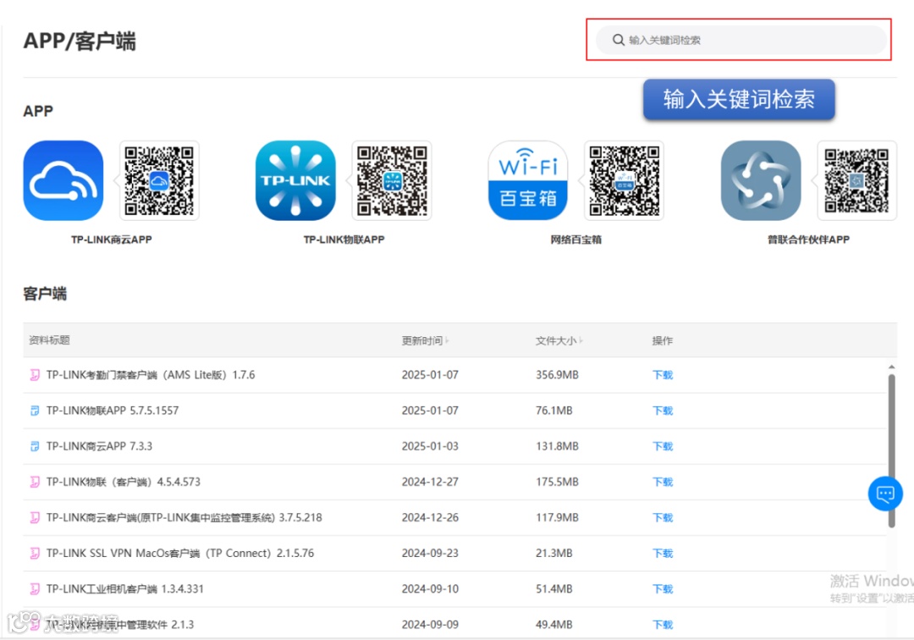The height and width of the screenshot is (640, 914).
Task: Click file icon of 物联APP 5.7.5.1557 row
Action: point(35,411)
